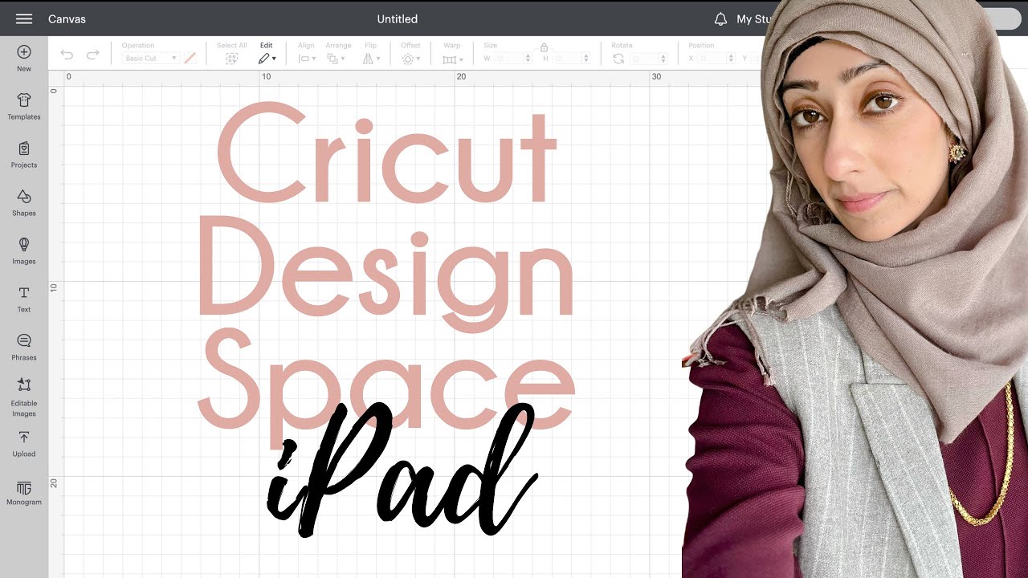This screenshot has height=578, width=1028.
Task: Select the pink 'Design' text on canvas
Action: tap(385, 273)
